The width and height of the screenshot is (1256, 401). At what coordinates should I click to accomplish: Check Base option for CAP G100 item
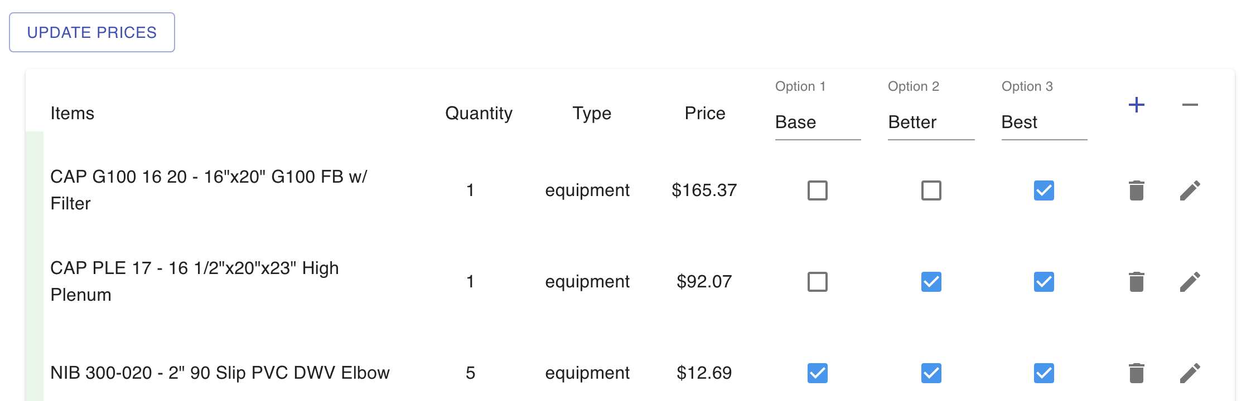tap(818, 190)
